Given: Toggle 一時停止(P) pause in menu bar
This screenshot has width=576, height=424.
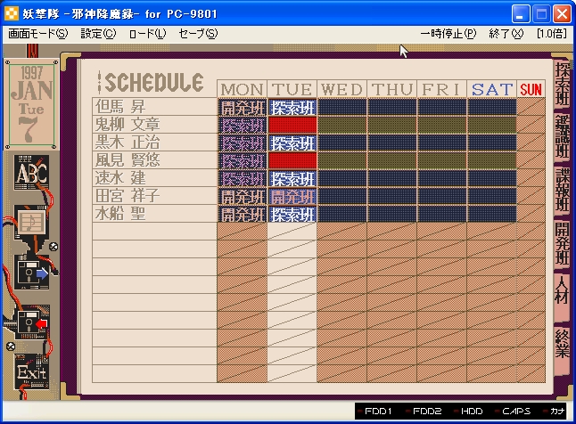Looking at the screenshot, I should coord(448,34).
